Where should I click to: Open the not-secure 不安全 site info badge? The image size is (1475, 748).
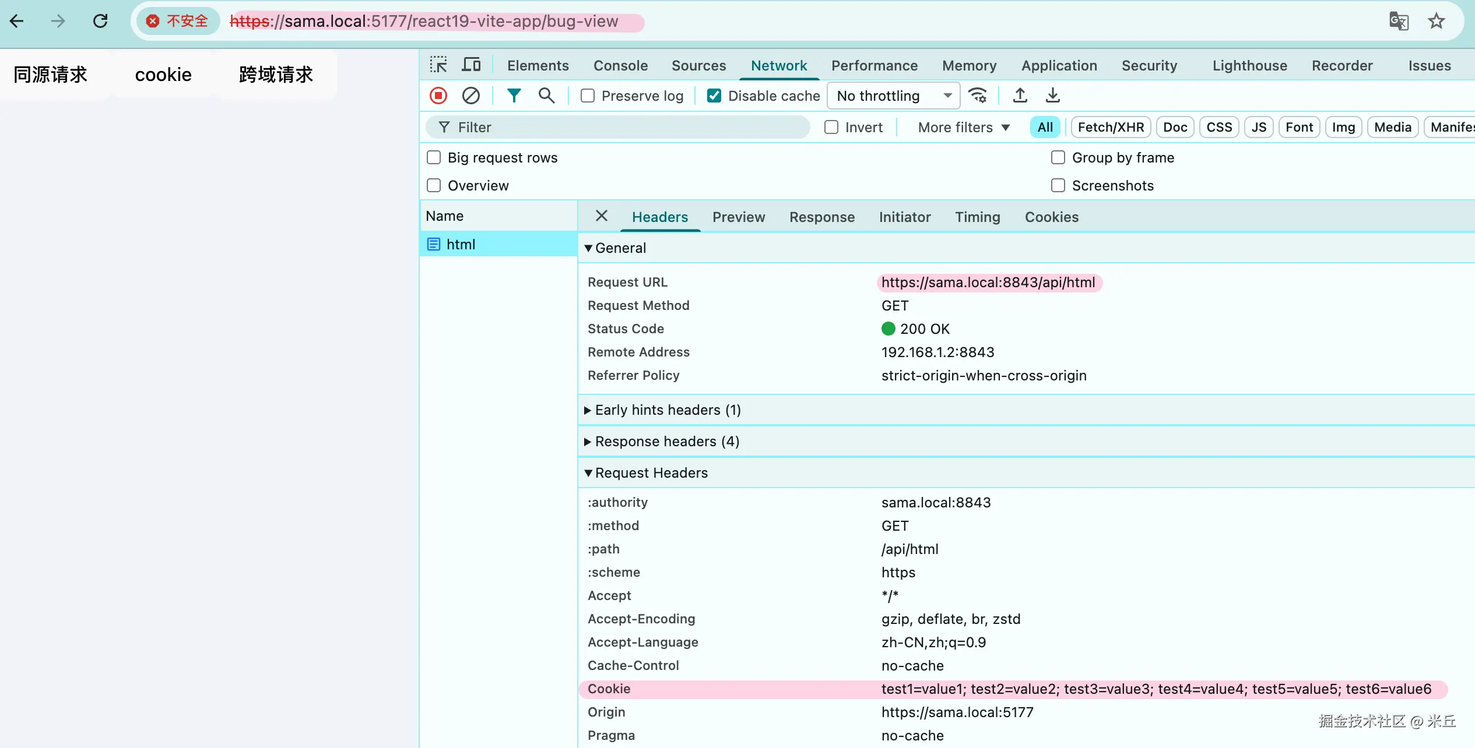pos(178,22)
